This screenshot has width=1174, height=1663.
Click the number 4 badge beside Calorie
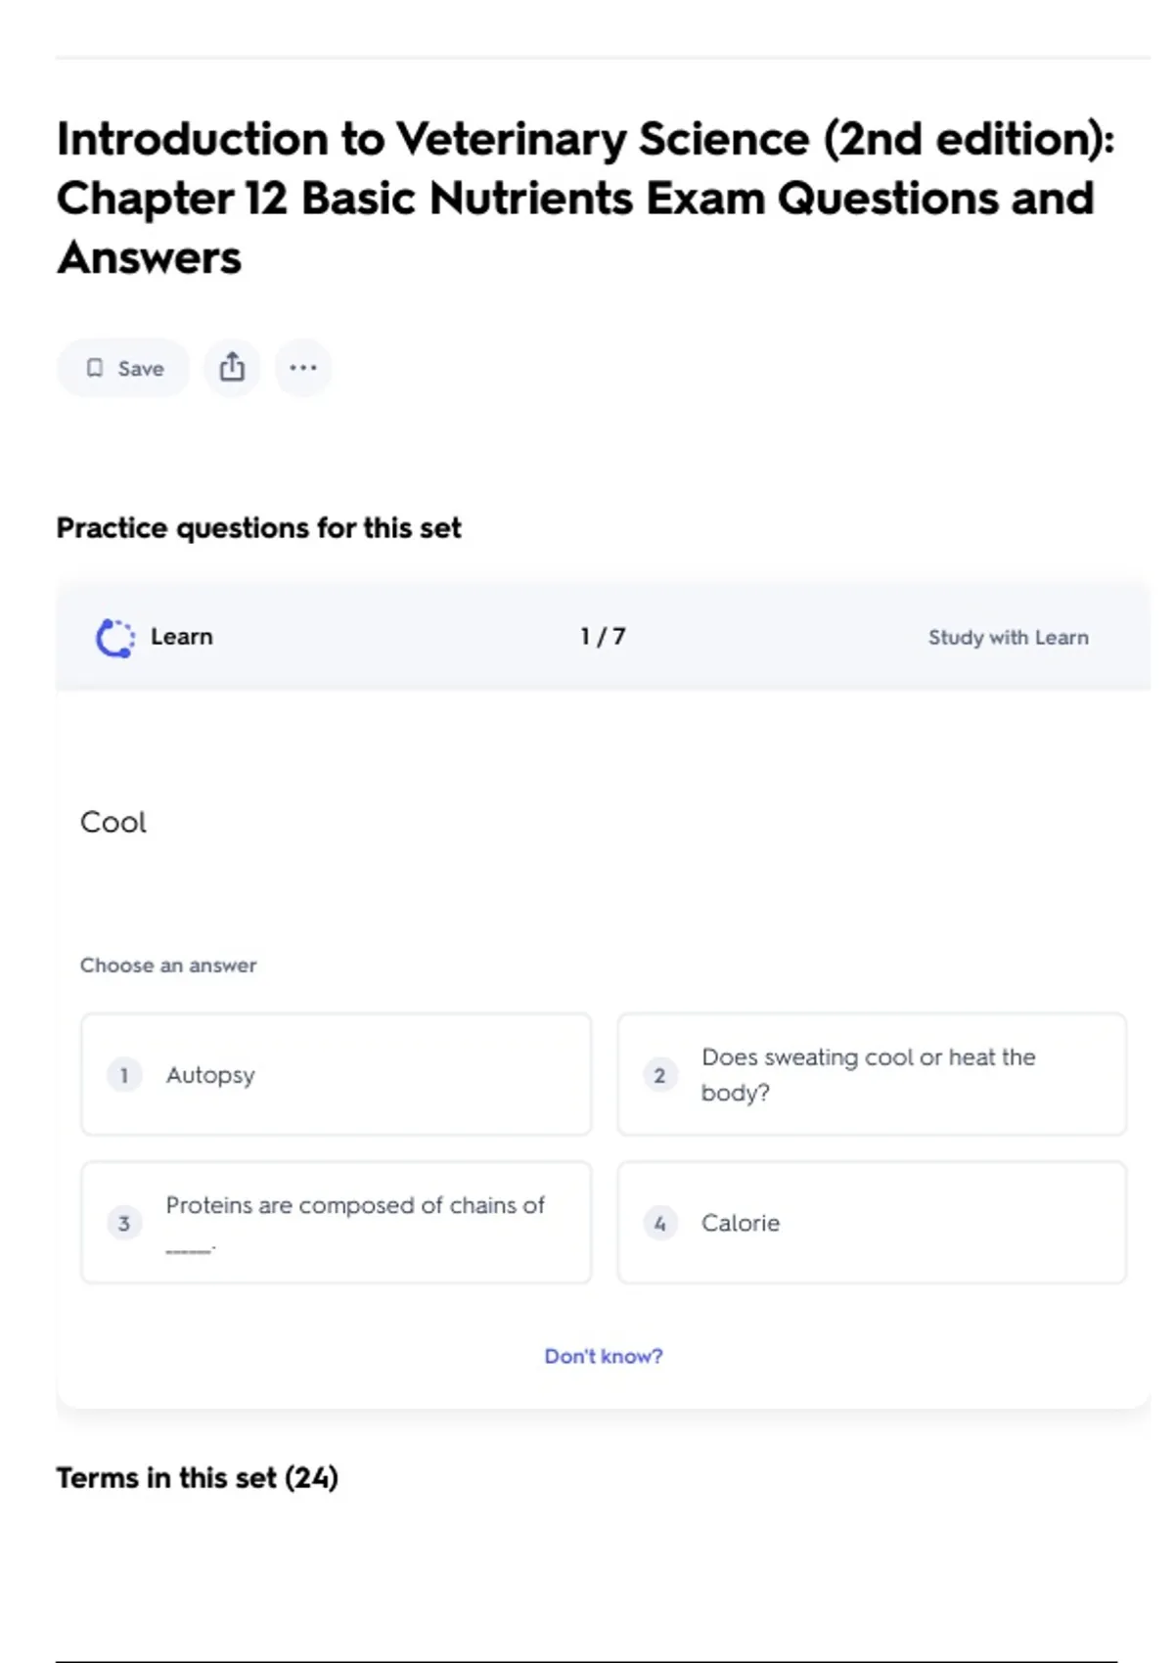pos(659,1223)
